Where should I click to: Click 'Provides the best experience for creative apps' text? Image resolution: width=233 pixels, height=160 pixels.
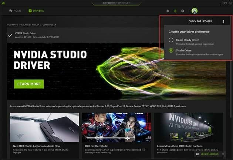pos(200,54)
